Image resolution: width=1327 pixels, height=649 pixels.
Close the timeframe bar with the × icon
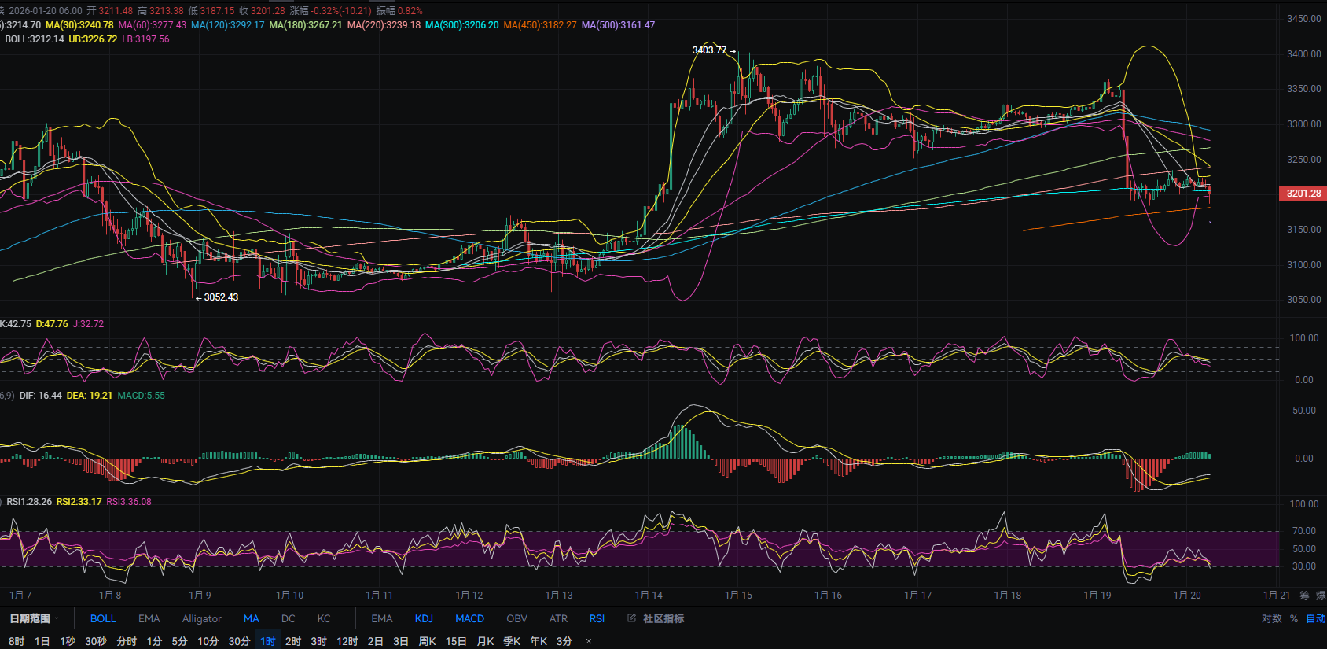pos(589,641)
